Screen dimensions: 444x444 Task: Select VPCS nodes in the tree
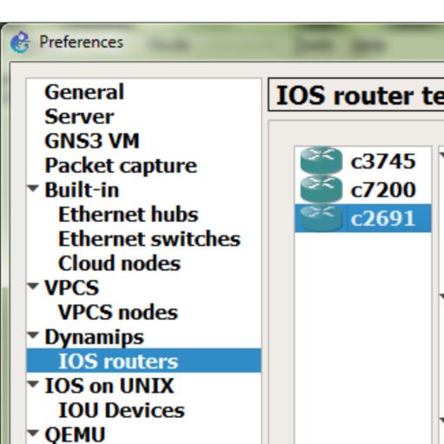coord(118,312)
